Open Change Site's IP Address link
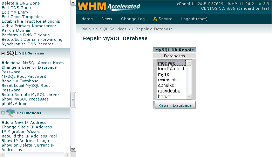The width and height of the screenshot is (272, 157). coord(27,127)
